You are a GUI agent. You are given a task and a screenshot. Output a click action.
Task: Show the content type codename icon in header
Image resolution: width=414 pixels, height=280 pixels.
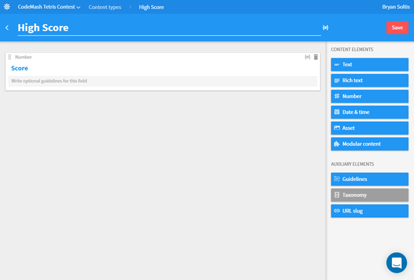tap(325, 27)
